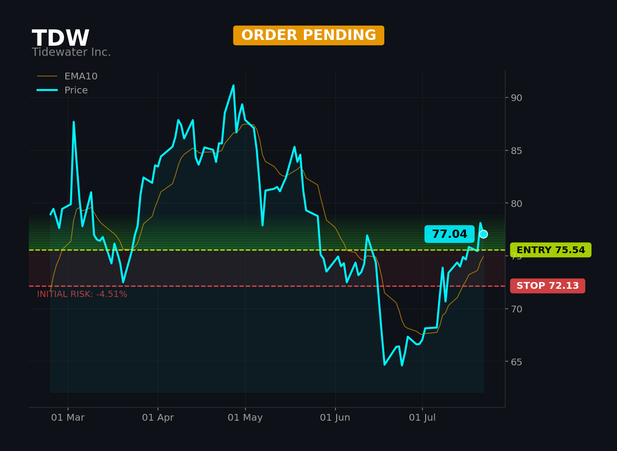Select the 01 Mar date label
Screen dimensions: 617x451
(68, 418)
